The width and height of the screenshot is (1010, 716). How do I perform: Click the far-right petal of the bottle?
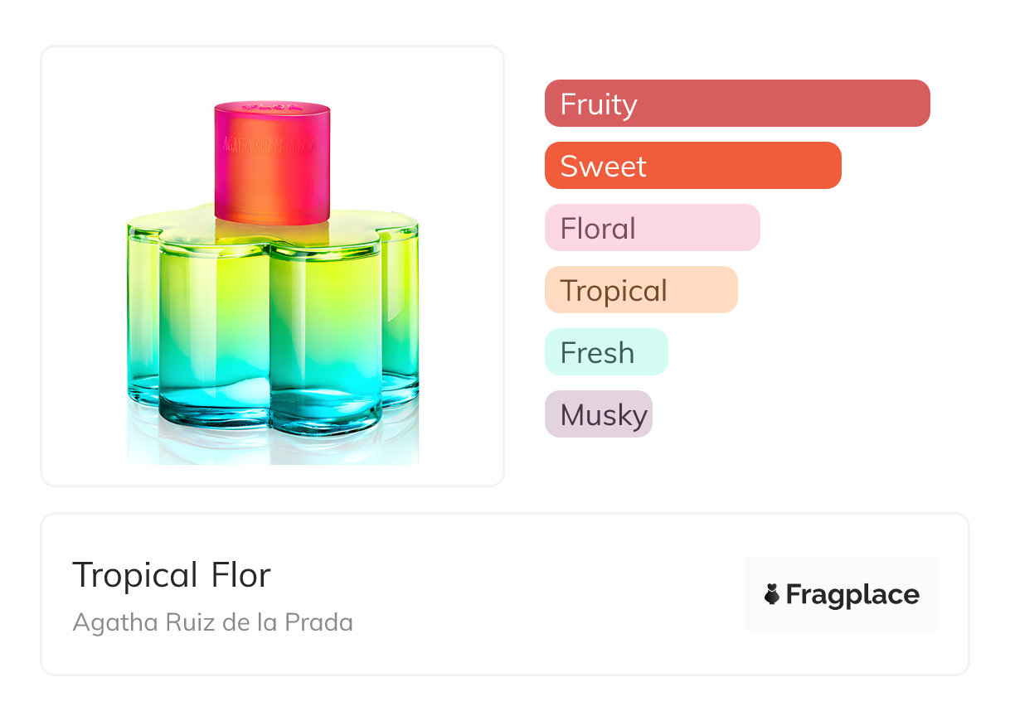click(x=401, y=315)
